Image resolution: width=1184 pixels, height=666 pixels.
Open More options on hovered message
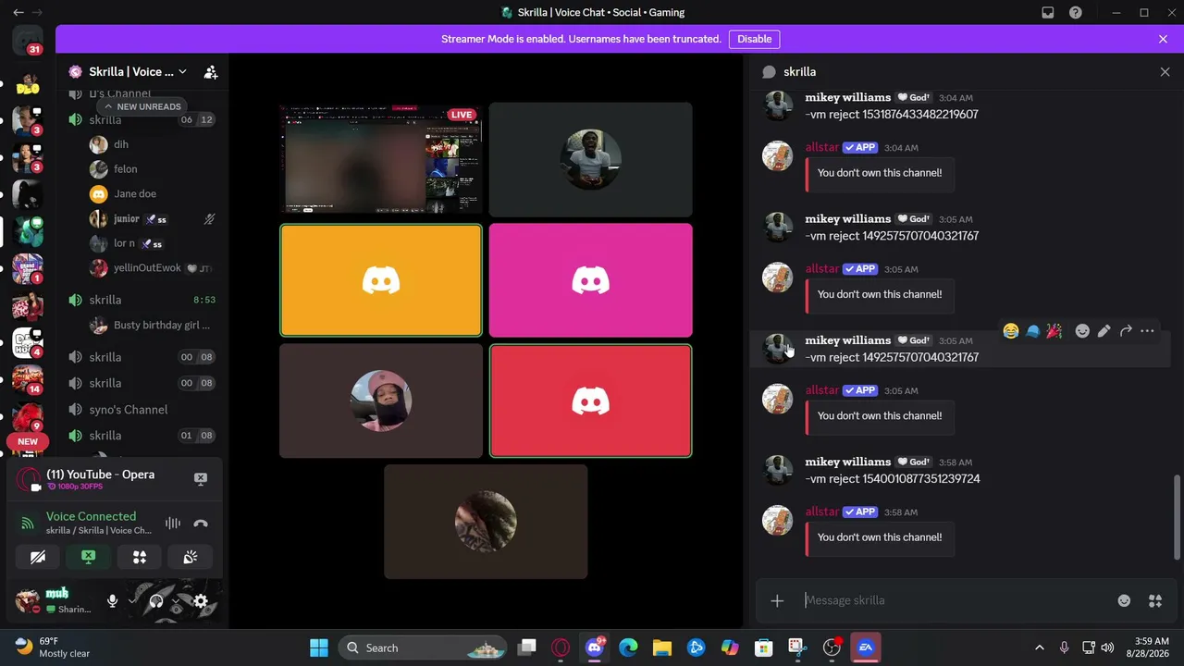tap(1147, 331)
